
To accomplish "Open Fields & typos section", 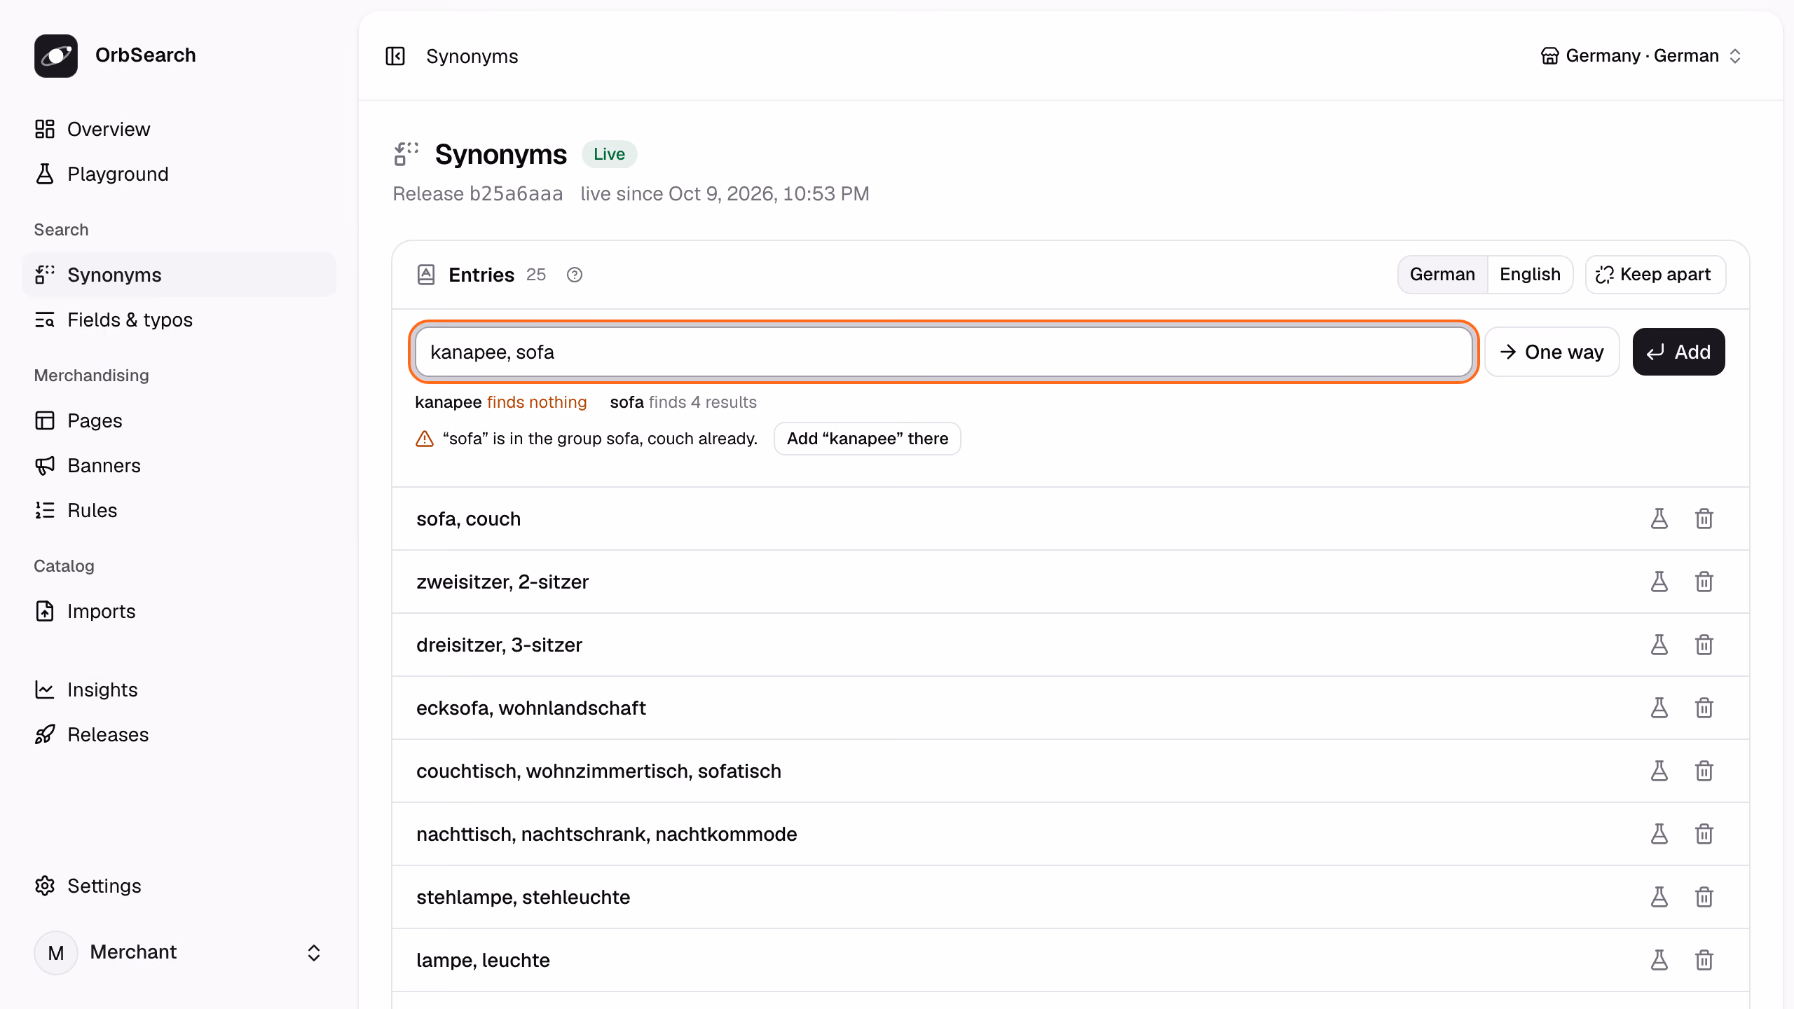I will (179, 320).
